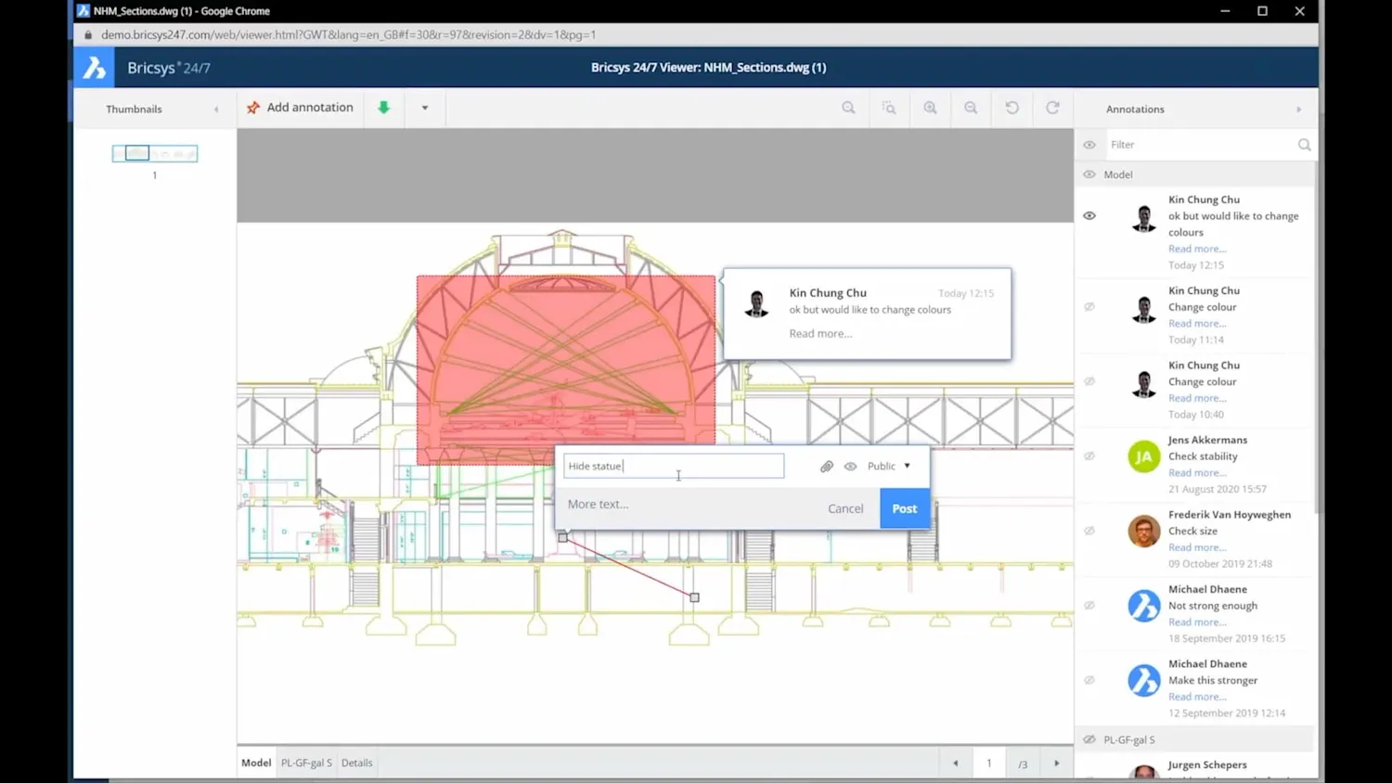Screen dimensions: 1392x783
Task: Click the page 1 thumbnail
Action: click(x=154, y=153)
